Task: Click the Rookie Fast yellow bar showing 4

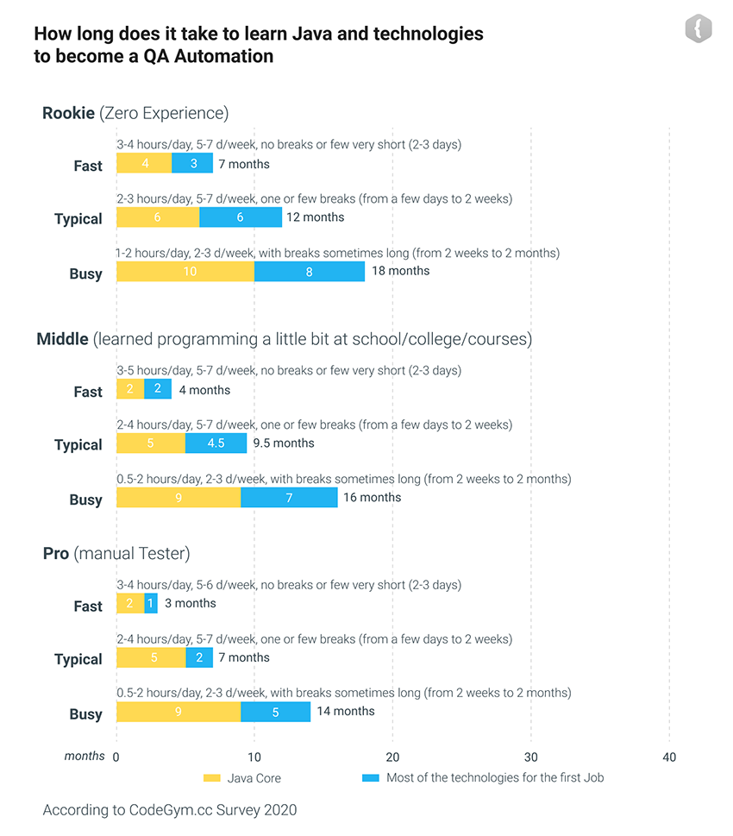Action: 144,164
